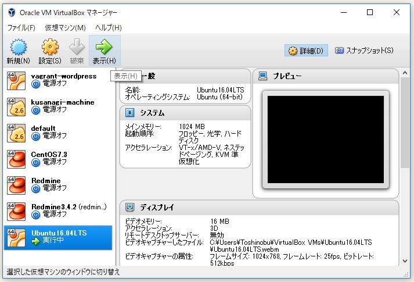
Task: Select the Redmine3.4.2 VM icon
Action: pyautogui.click(x=16, y=212)
